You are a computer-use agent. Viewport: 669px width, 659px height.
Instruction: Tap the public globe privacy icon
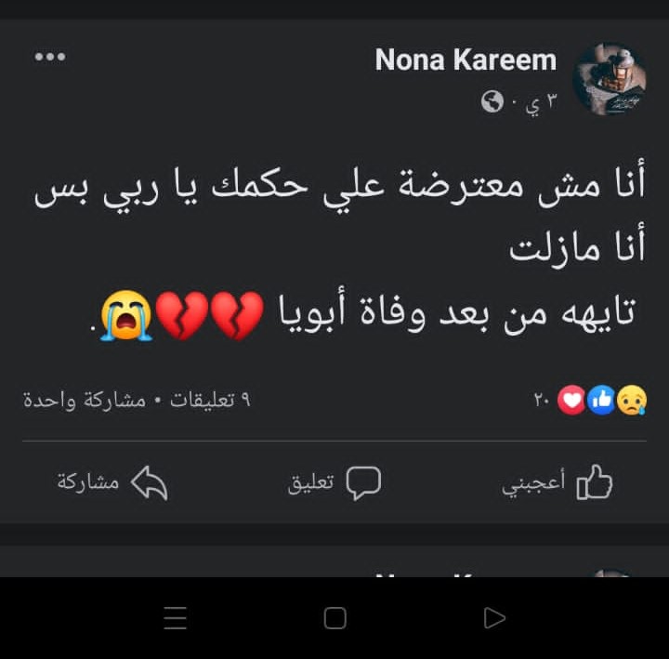(492, 101)
